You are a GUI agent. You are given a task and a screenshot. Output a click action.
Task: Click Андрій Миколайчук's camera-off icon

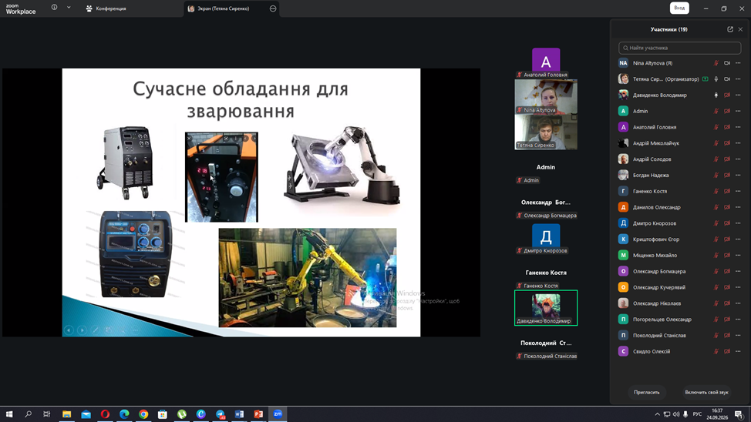(727, 143)
